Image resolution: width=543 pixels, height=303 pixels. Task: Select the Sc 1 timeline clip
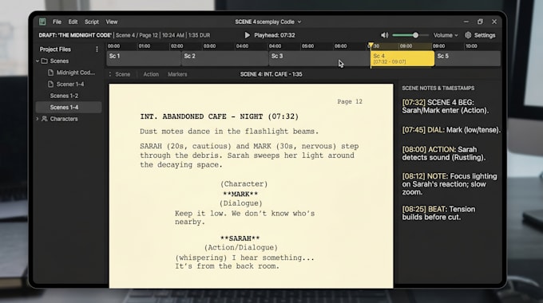[x=144, y=58]
